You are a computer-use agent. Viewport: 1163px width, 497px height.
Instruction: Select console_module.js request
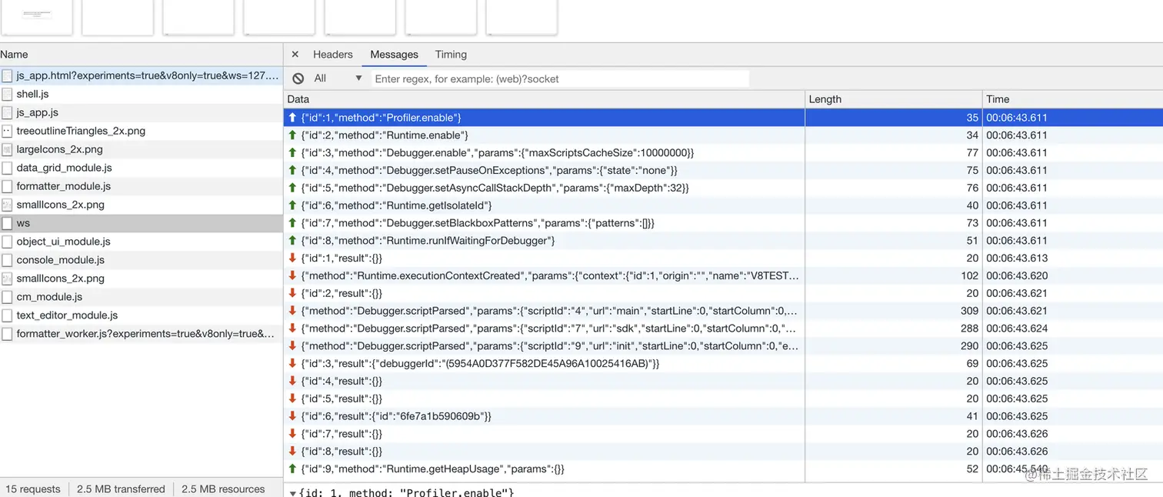point(142,260)
